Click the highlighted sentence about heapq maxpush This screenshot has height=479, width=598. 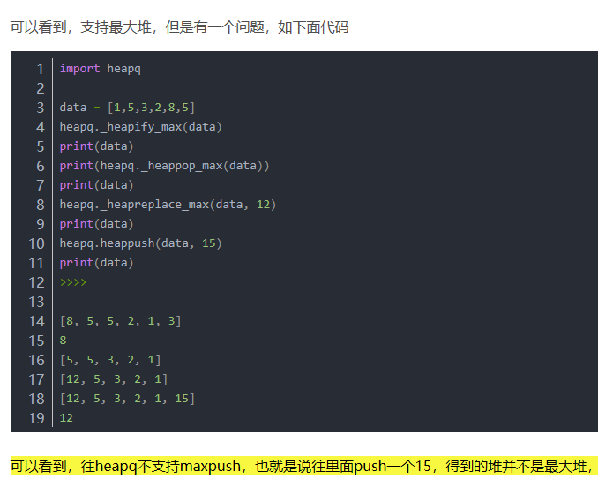304,466
